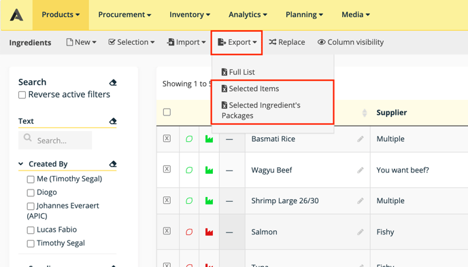The height and width of the screenshot is (267, 468).
Task: Check the Lucas Fabio filter
Action: click(x=31, y=230)
